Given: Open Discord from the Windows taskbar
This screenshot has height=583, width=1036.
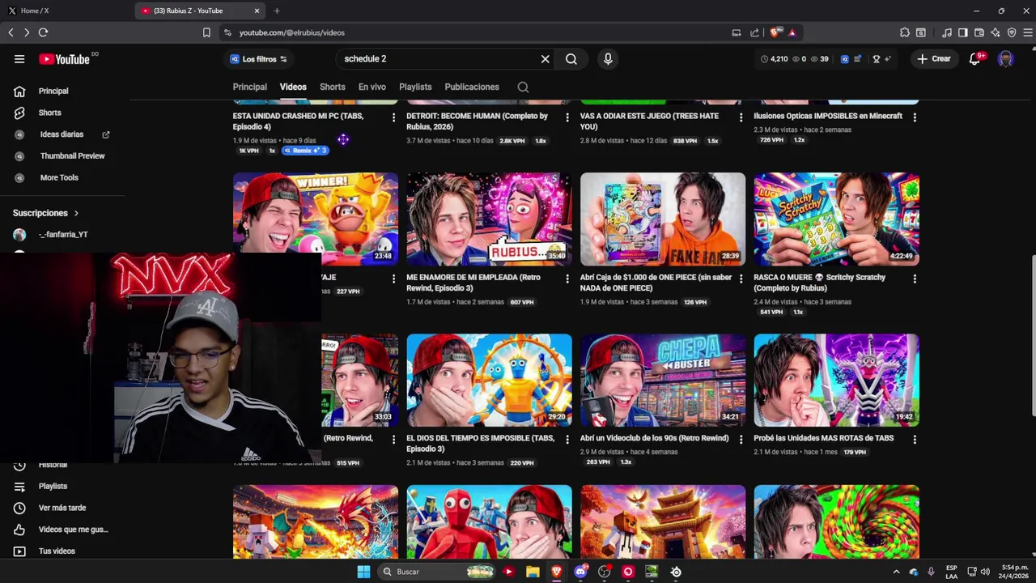Looking at the screenshot, I should tap(580, 572).
